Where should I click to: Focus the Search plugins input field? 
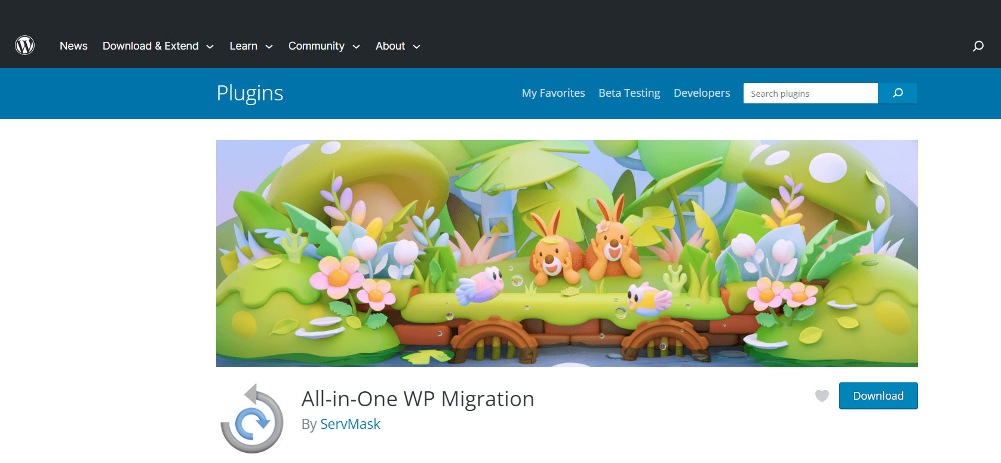(x=810, y=93)
